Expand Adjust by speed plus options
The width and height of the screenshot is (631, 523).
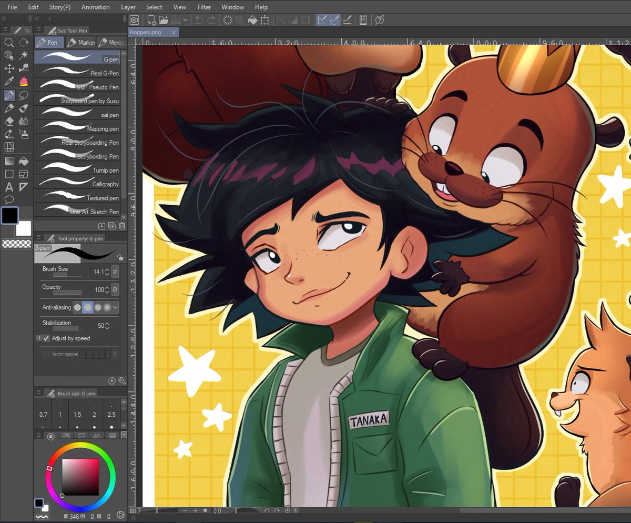(39, 338)
